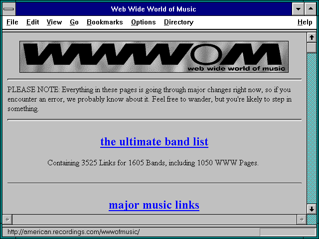This screenshot has height=239, width=319.
Task: Click the vertical scrollbar down arrow
Action: (x=312, y=209)
